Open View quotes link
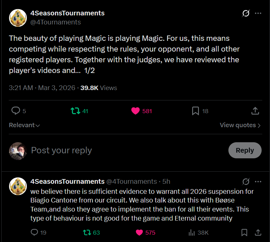 pyautogui.click(x=240, y=125)
